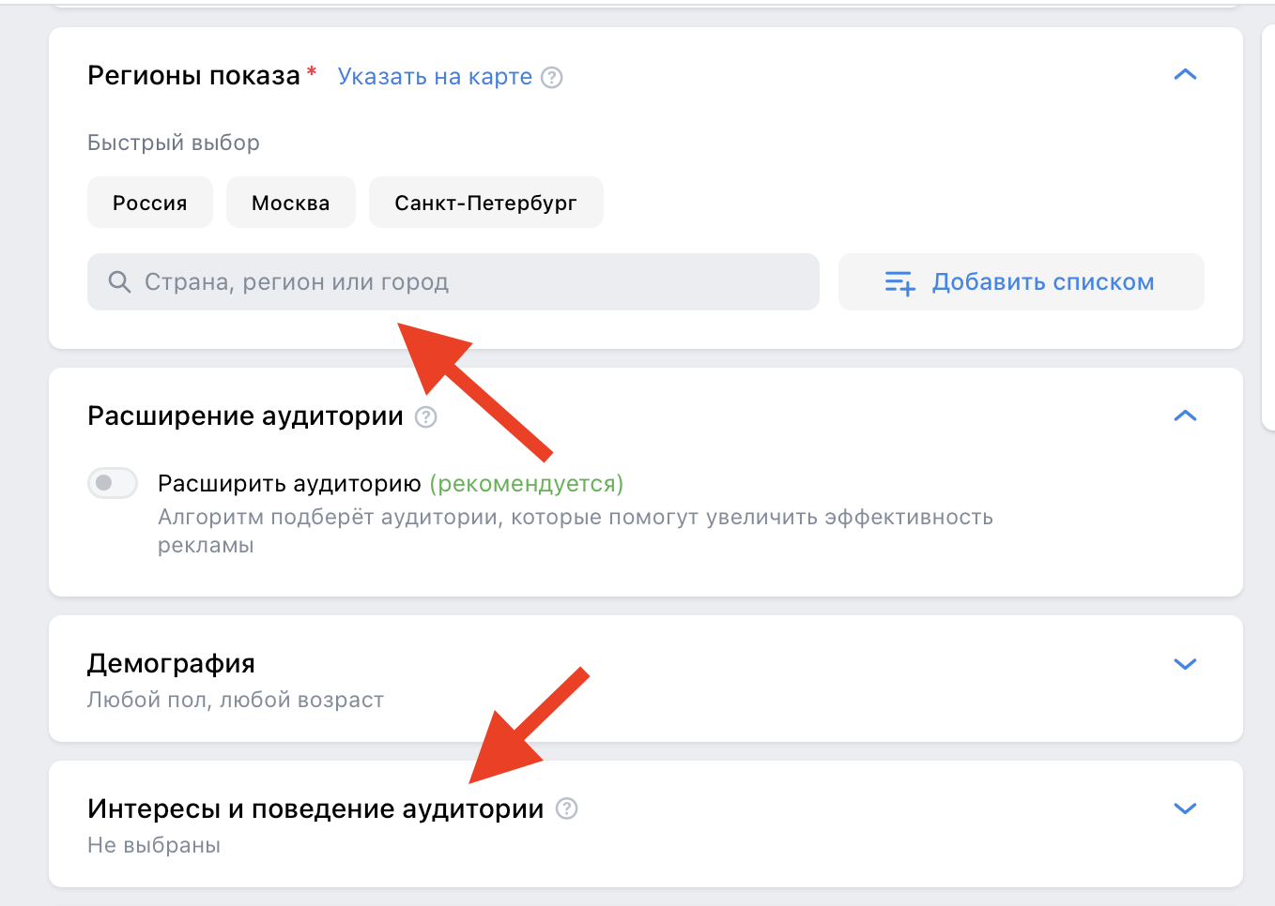Collapse the Регионы показа section
1275x906 pixels.
1186,74
